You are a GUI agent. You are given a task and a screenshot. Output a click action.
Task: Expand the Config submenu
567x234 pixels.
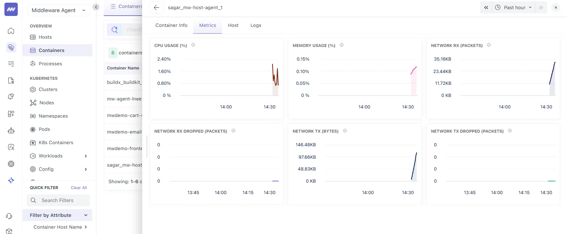coord(86,169)
